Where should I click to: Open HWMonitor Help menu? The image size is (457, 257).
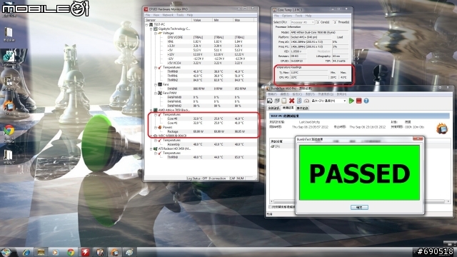[x=190, y=15]
